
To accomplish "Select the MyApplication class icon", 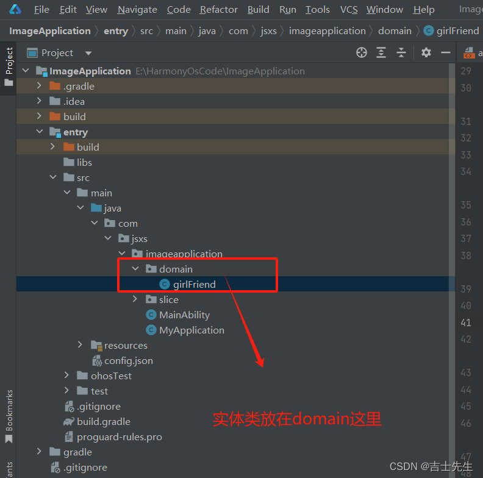I will click(x=151, y=330).
